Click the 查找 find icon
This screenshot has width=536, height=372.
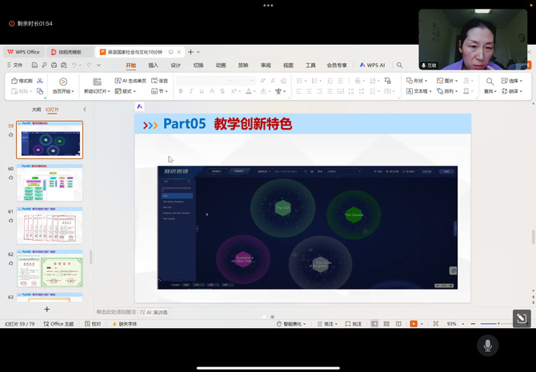[x=490, y=81]
